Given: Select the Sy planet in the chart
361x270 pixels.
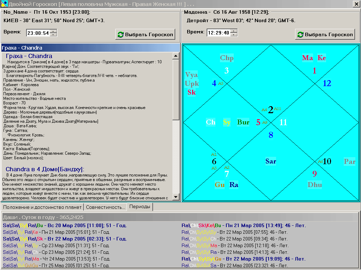Looking at the screenshot, I should tap(226, 122).
